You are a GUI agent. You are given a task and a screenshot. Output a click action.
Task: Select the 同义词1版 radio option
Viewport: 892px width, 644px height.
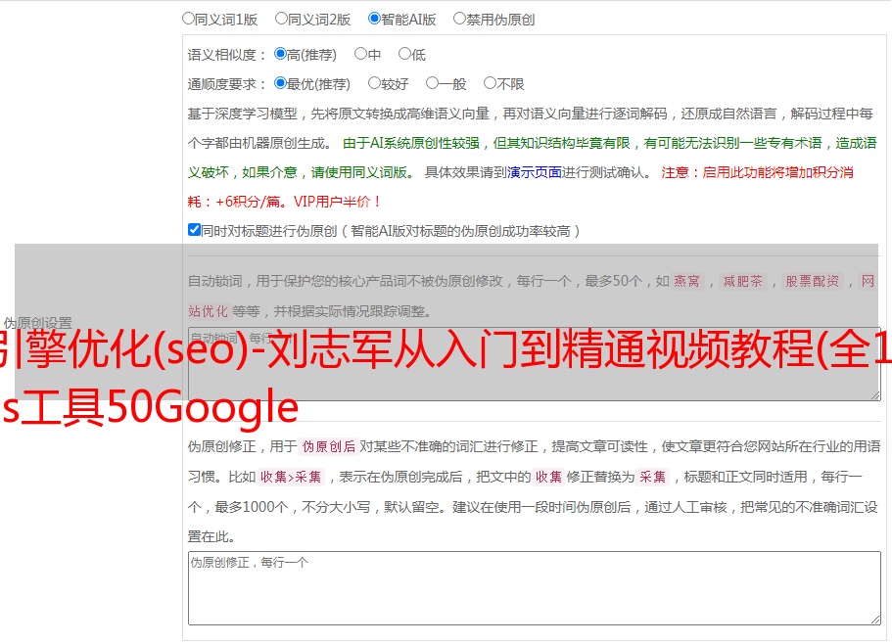188,19
